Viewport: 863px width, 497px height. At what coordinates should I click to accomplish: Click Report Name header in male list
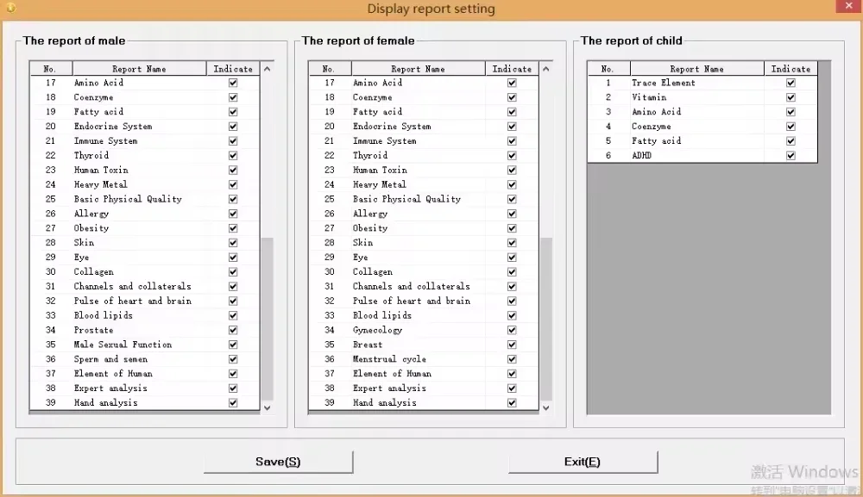point(138,69)
